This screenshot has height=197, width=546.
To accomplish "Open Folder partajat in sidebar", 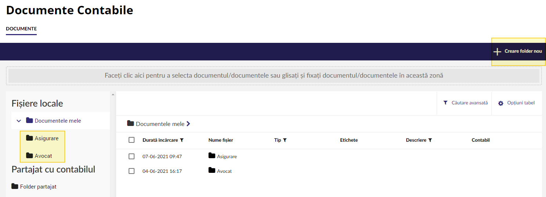I will coord(38,186).
